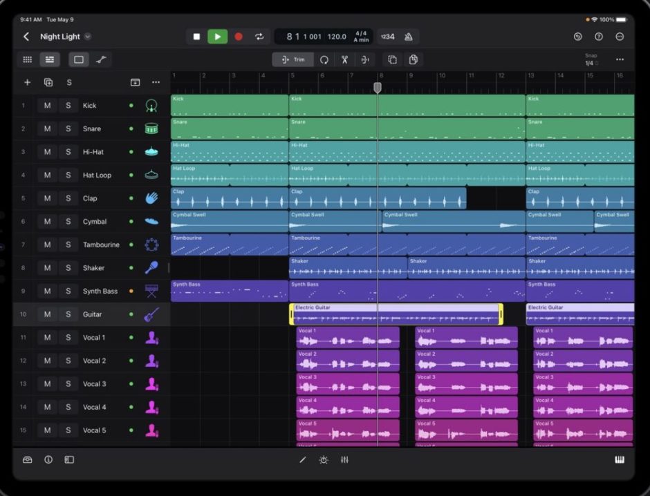Solo the Synth Bass track
Viewport: 650px width, 496px height.
click(x=69, y=291)
